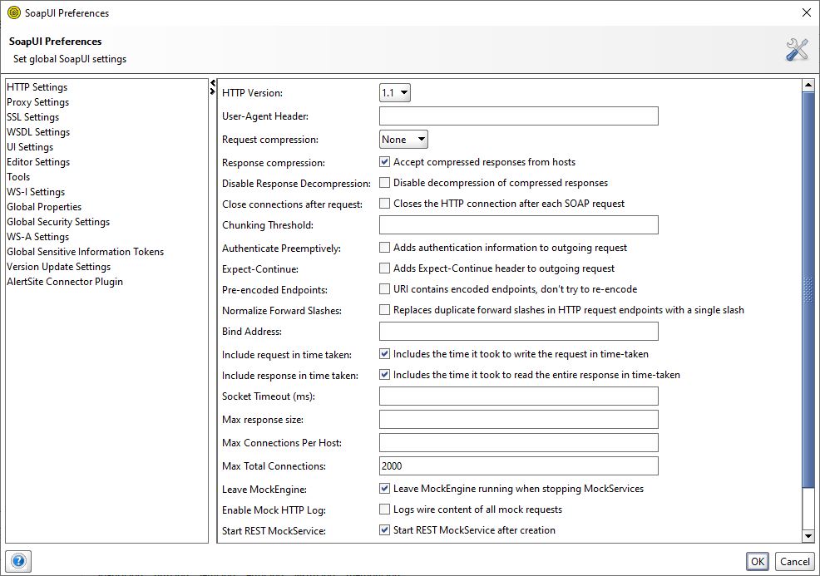Close the SoapUI Preferences dialog

(x=807, y=12)
